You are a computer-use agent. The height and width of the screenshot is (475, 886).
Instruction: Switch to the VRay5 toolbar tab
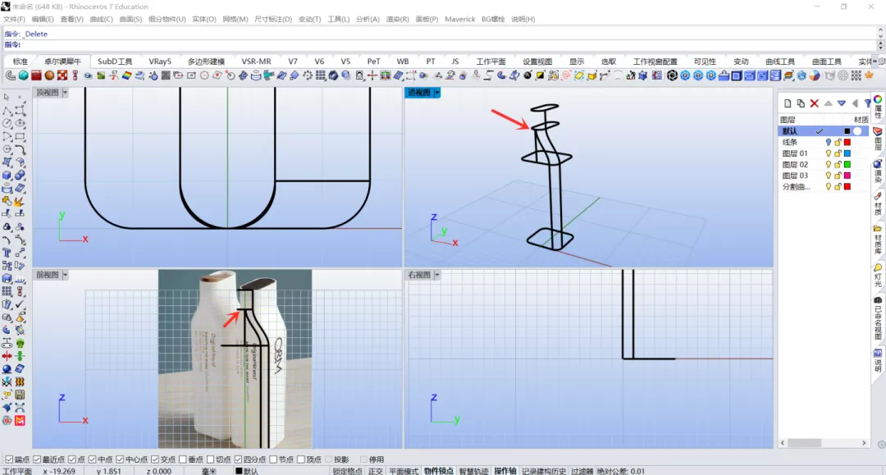[160, 61]
